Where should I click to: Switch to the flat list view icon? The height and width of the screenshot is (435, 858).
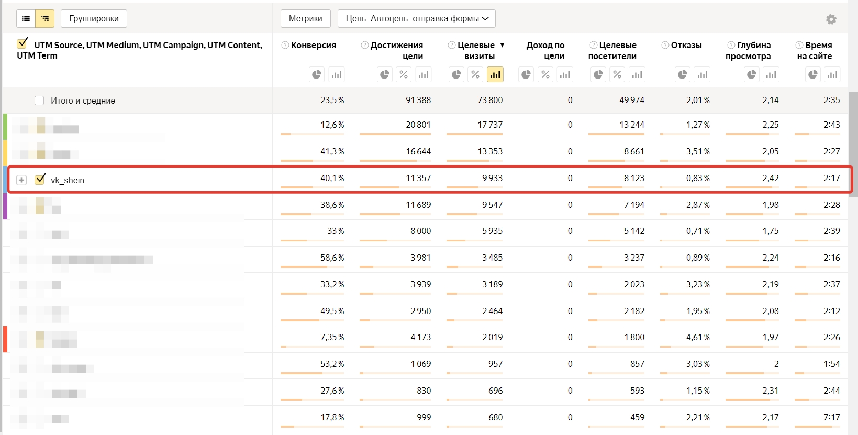[26, 18]
